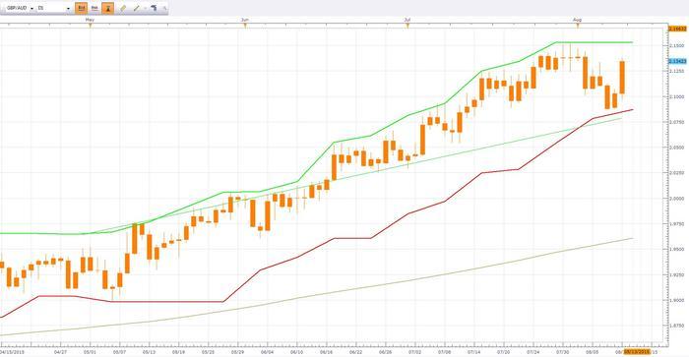689x357 pixels.
Task: Toggle the candlestick chart style icon
Action: click(107, 8)
